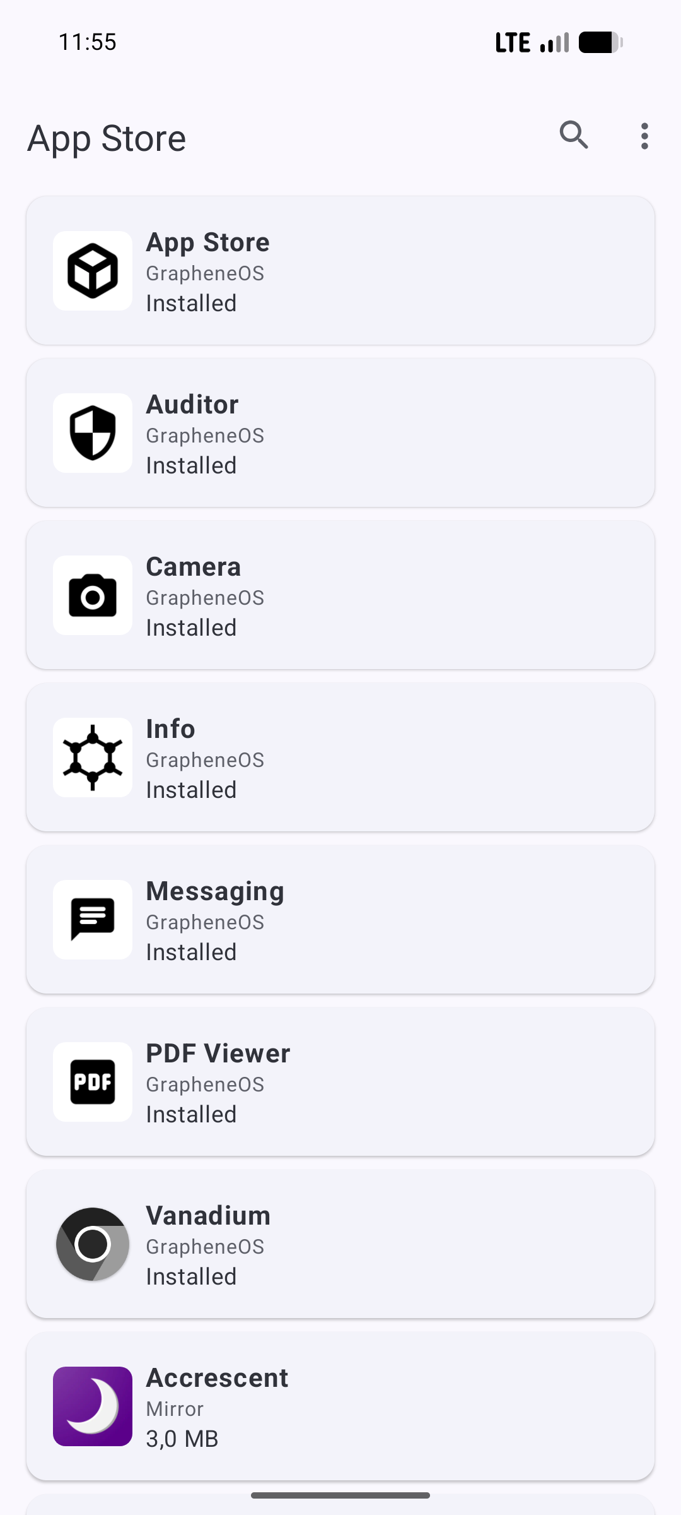Tap the Auditor shield icon
Screen dimensions: 681x1515
[x=93, y=433]
